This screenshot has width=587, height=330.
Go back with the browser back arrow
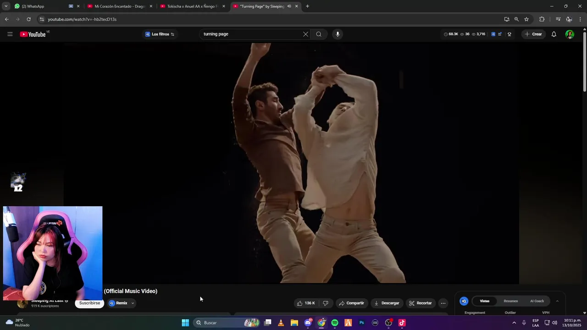coord(6,19)
